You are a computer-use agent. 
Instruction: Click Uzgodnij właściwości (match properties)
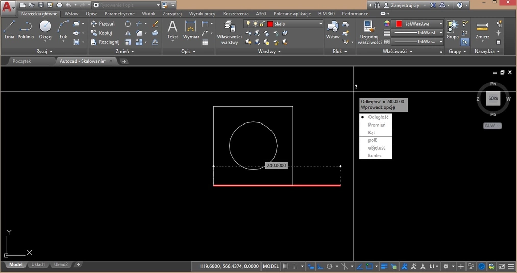point(370,32)
